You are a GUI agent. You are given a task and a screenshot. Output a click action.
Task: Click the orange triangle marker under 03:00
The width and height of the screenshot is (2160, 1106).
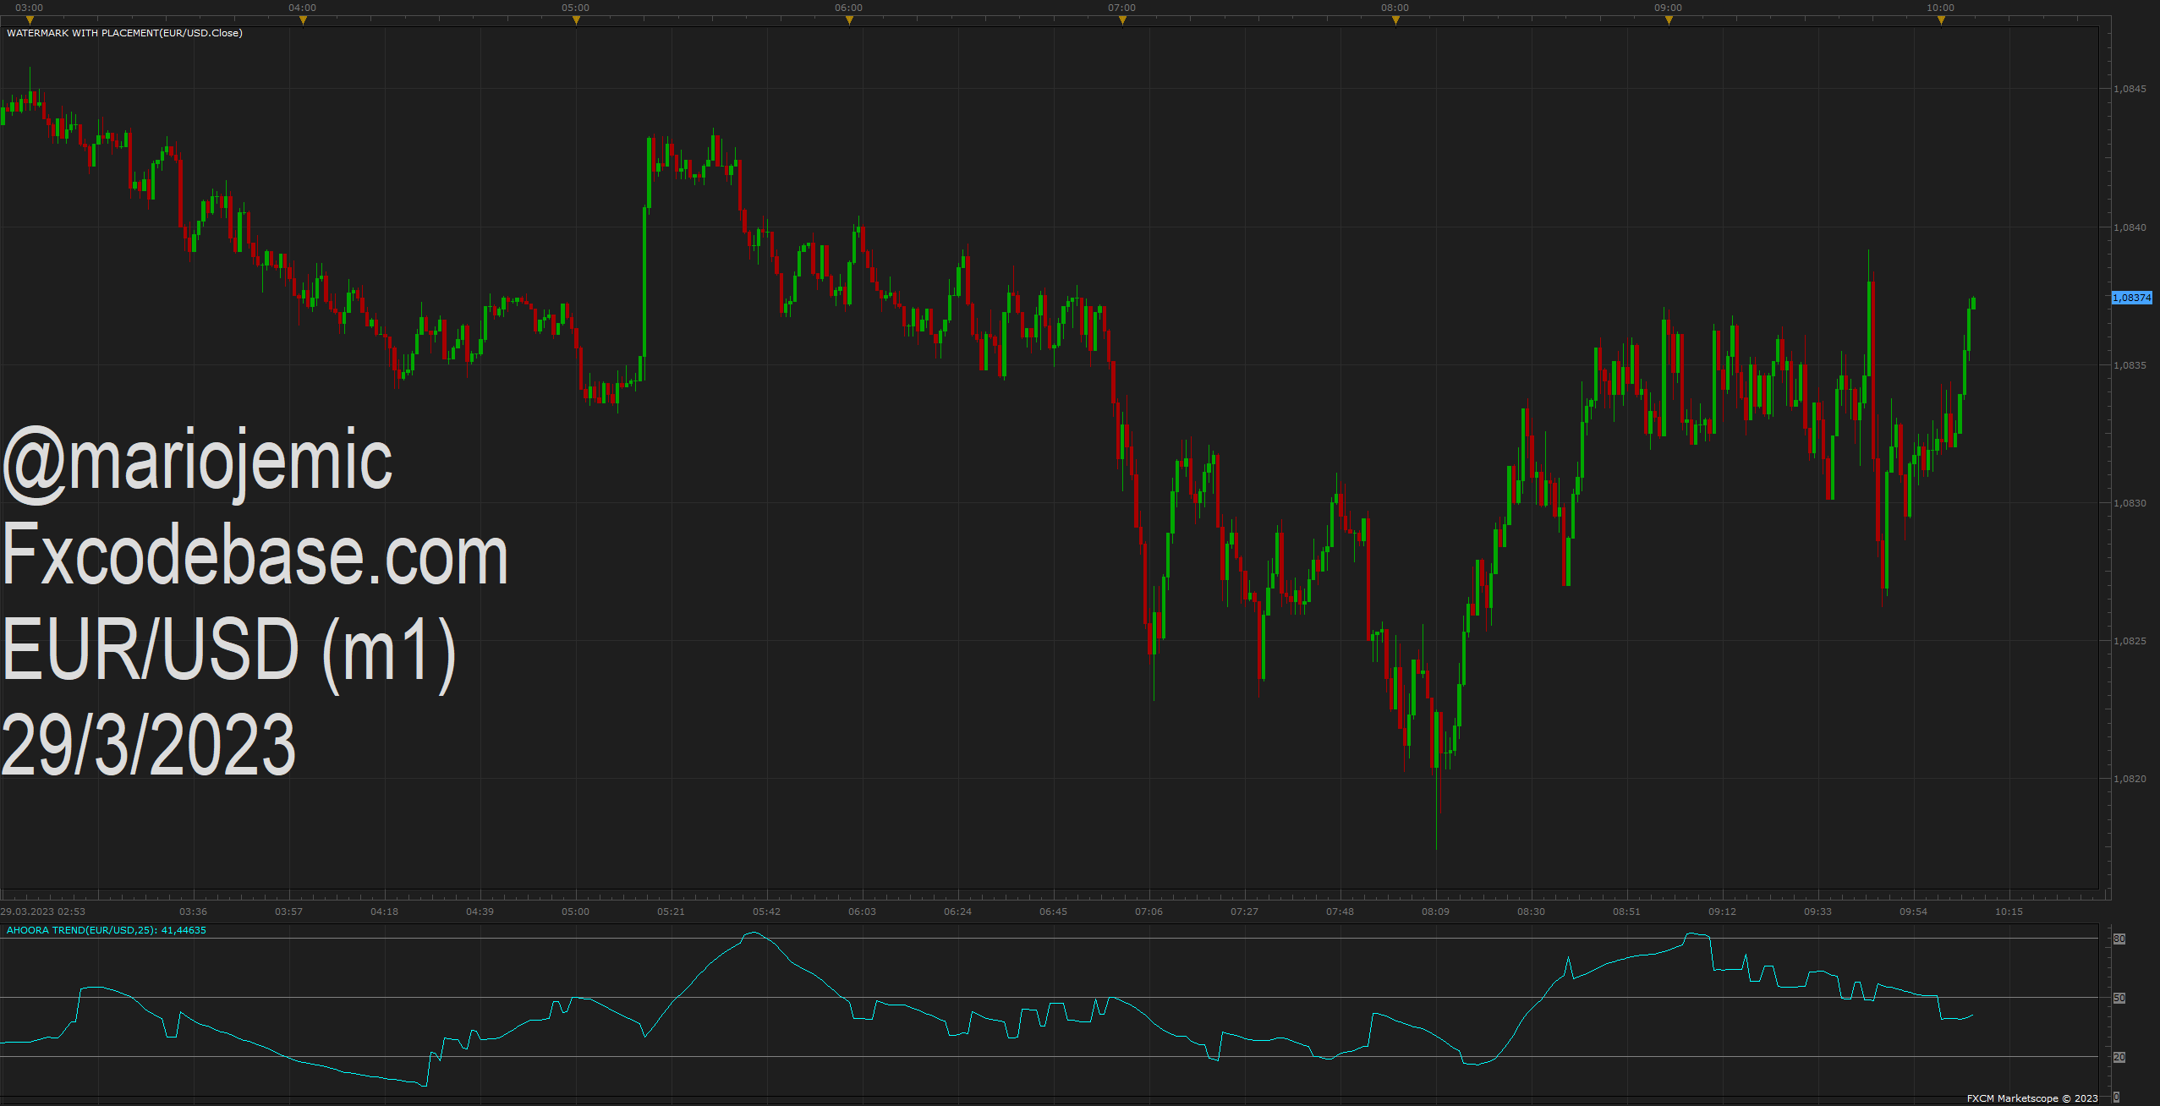30,20
